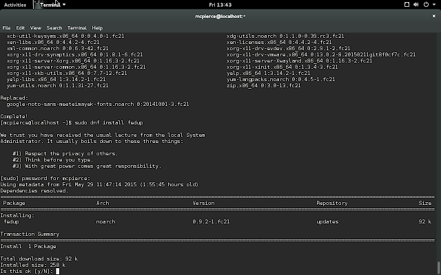Click '#2) Think before you type.'
The image size is (441, 275).
[53, 159]
